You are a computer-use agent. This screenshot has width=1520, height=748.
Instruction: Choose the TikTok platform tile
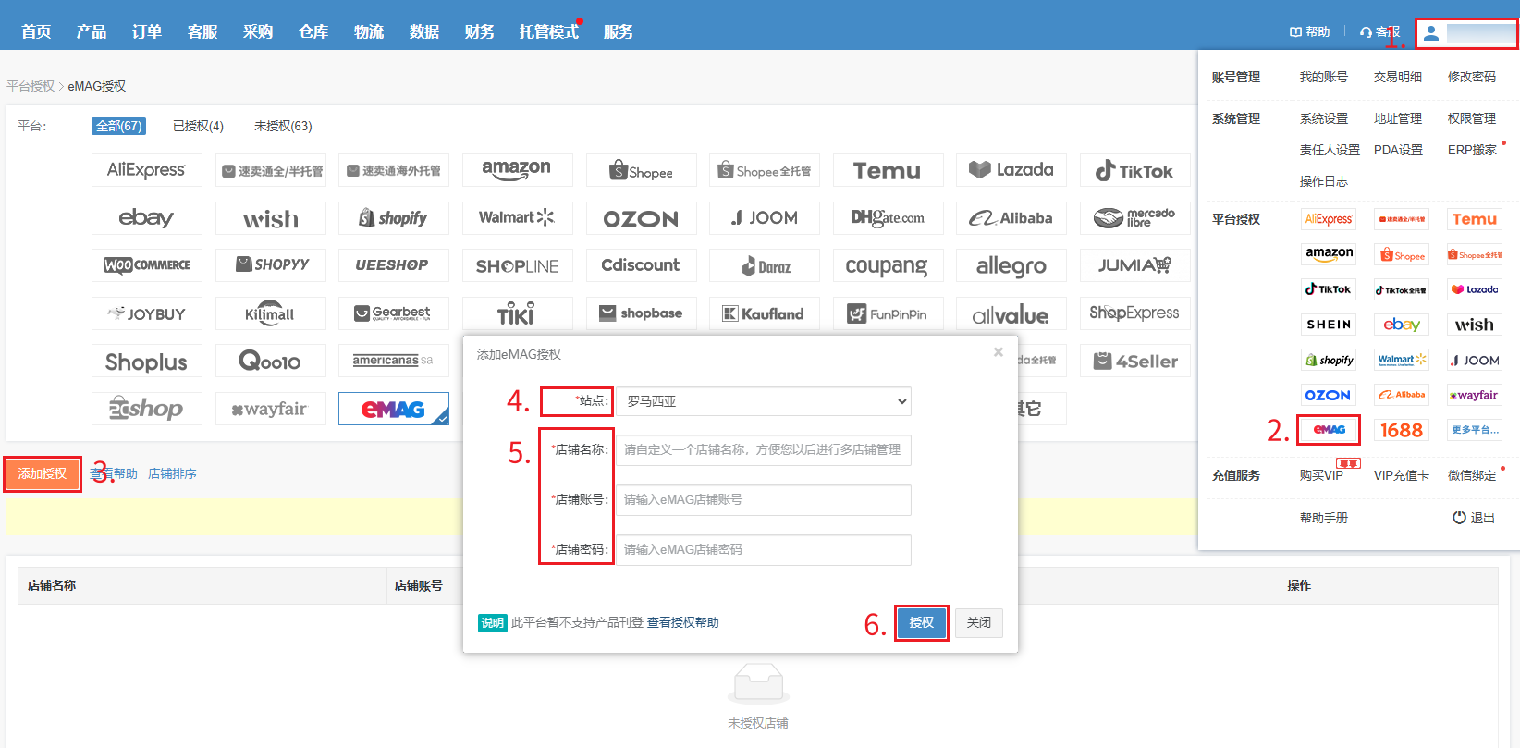click(1134, 170)
